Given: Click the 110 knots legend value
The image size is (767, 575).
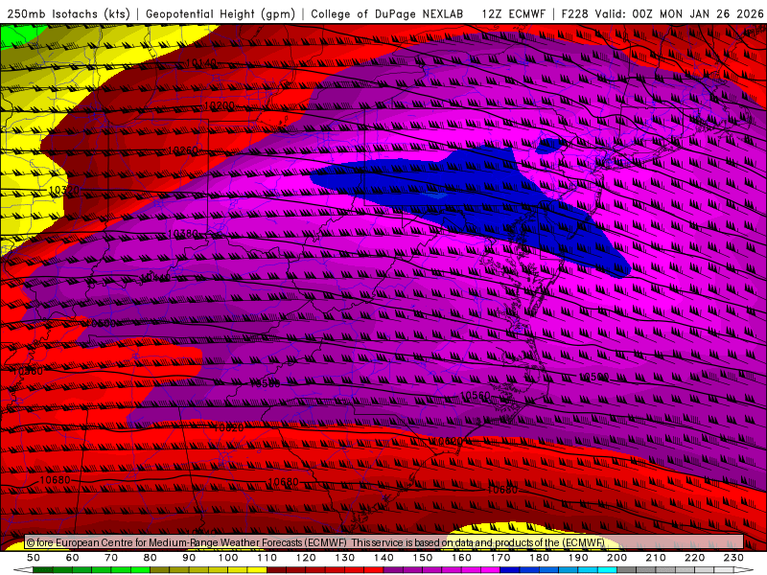Looking at the screenshot, I should point(267,558).
